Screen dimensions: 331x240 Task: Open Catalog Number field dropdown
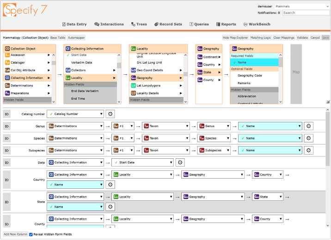[75, 114]
